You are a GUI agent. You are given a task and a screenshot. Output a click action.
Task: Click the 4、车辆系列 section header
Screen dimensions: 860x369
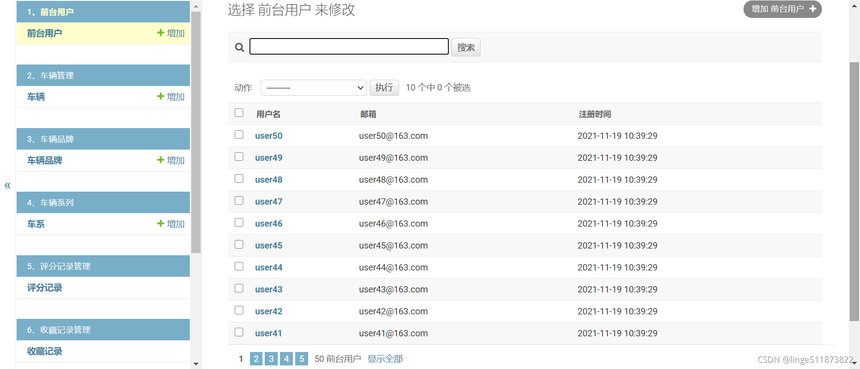pyautogui.click(x=103, y=202)
